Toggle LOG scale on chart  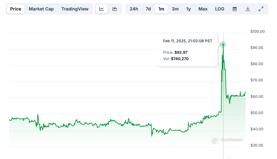point(220,9)
